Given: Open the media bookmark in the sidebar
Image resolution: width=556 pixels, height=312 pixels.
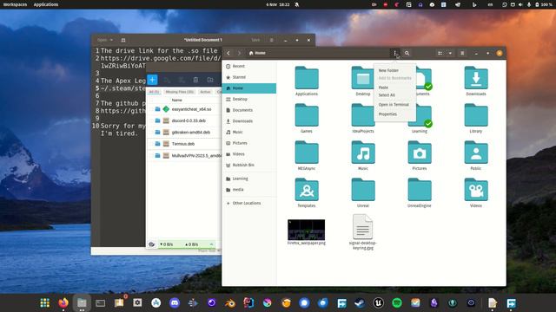Looking at the screenshot, I should click(249, 190).
